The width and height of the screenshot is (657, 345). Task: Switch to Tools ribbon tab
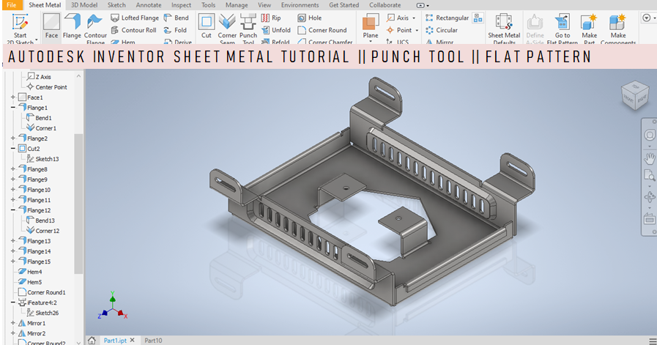(208, 5)
